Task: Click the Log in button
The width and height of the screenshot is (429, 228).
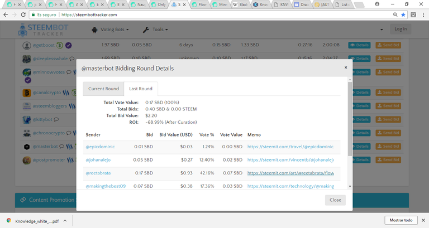Action: 401,29
